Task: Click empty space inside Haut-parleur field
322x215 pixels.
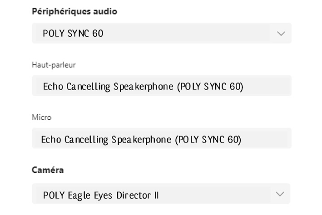Action: (x=268, y=86)
